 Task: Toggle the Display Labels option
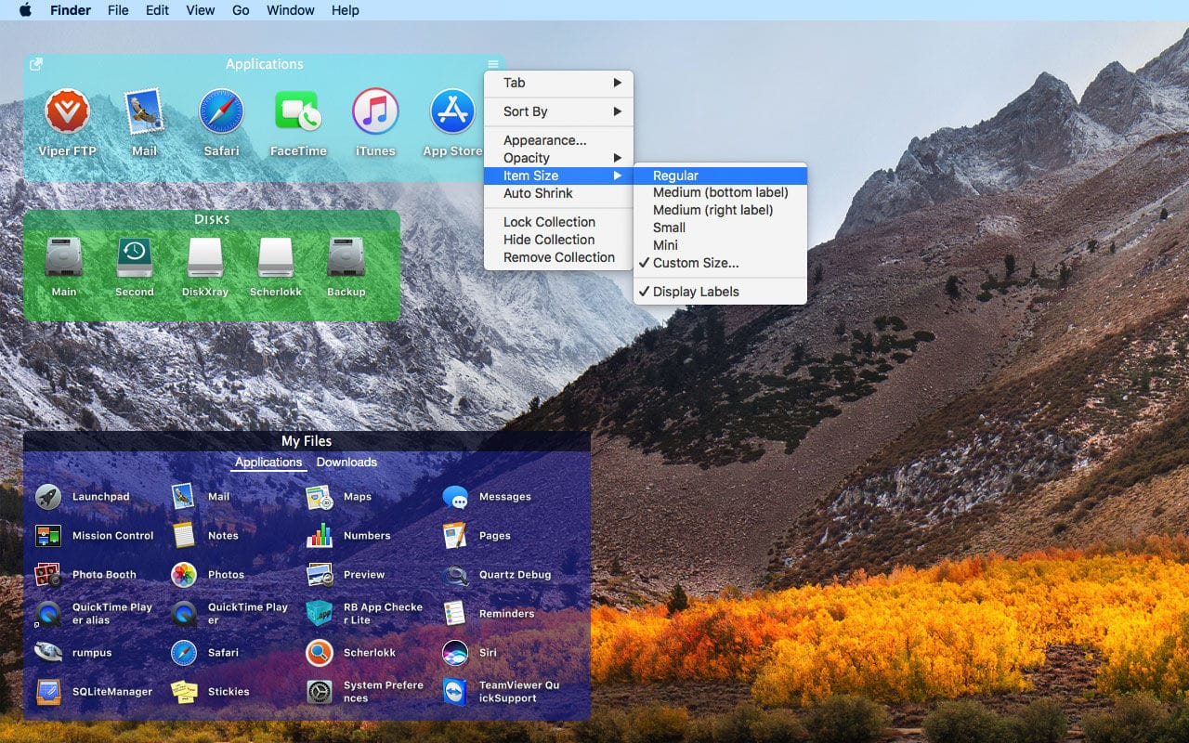pos(696,292)
